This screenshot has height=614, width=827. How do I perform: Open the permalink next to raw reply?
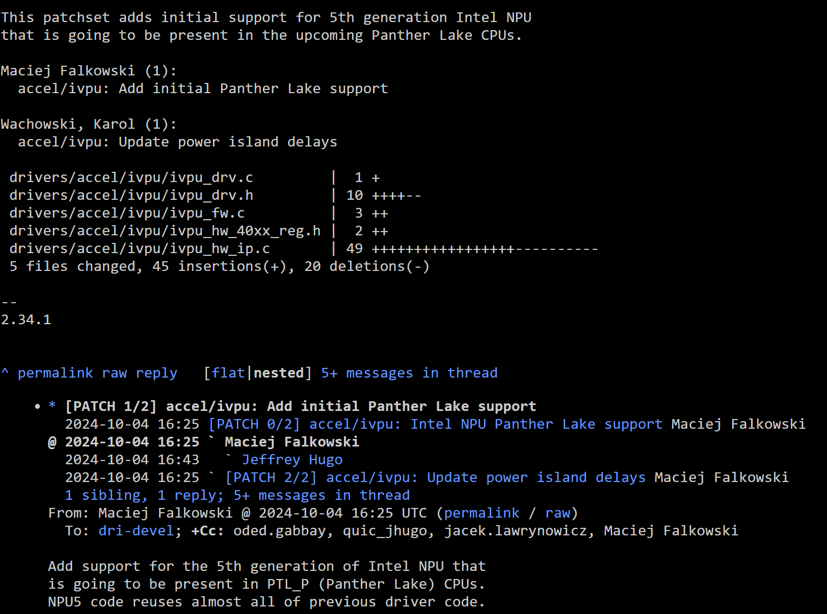coord(55,373)
